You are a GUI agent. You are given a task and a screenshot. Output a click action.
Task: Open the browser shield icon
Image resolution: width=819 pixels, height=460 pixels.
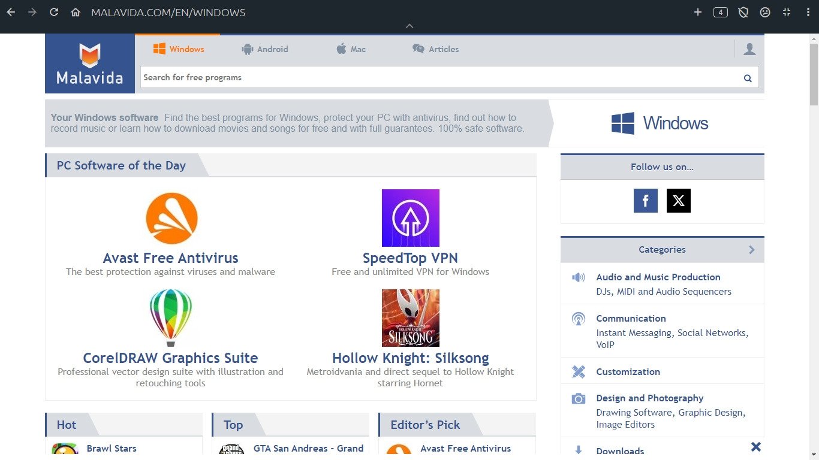[x=743, y=12]
